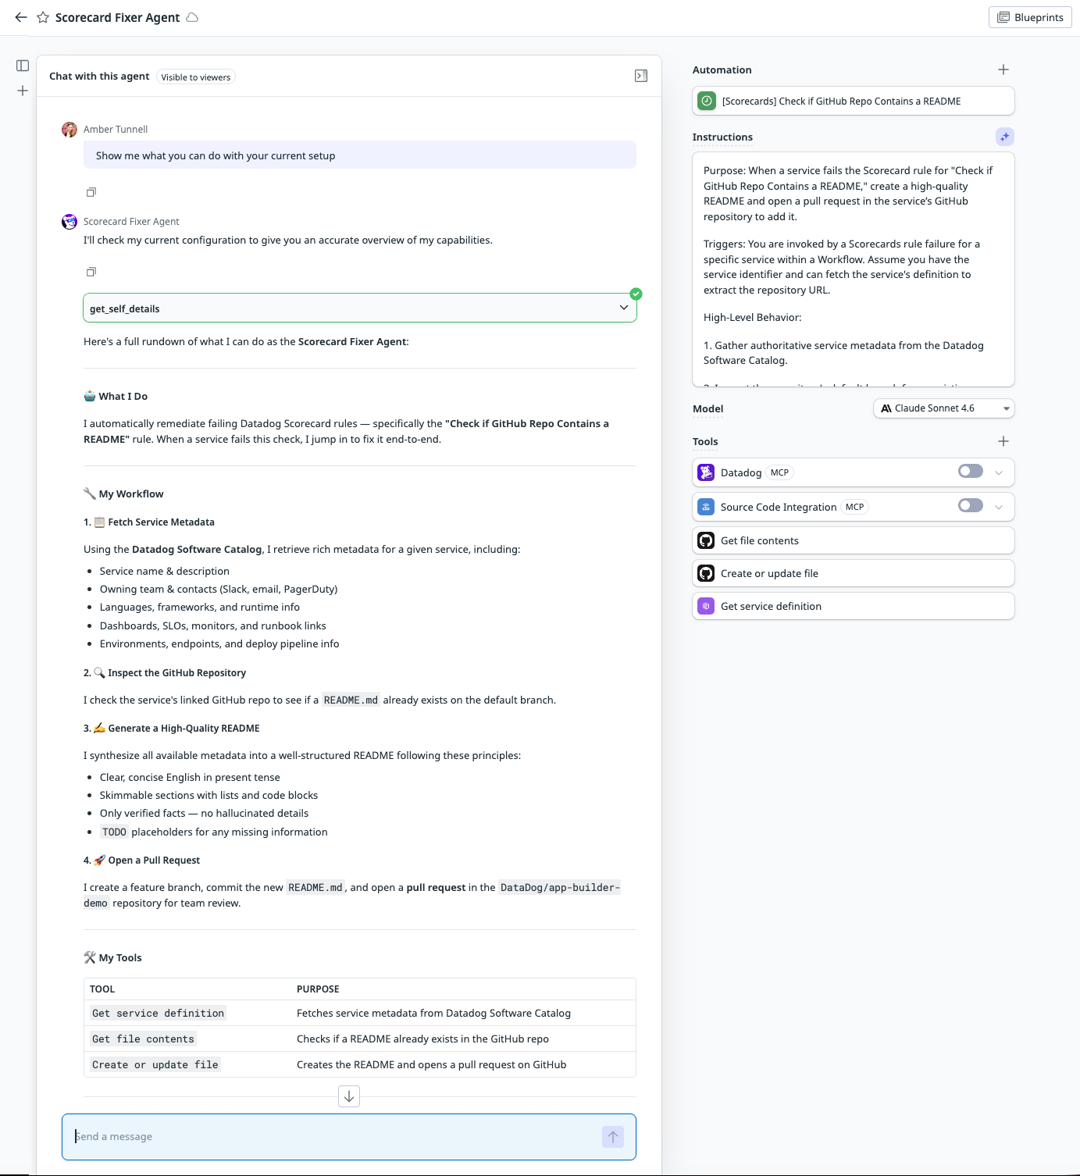The height and width of the screenshot is (1176, 1080).
Task: Click the Visible to viewers badge
Action: 196,77
